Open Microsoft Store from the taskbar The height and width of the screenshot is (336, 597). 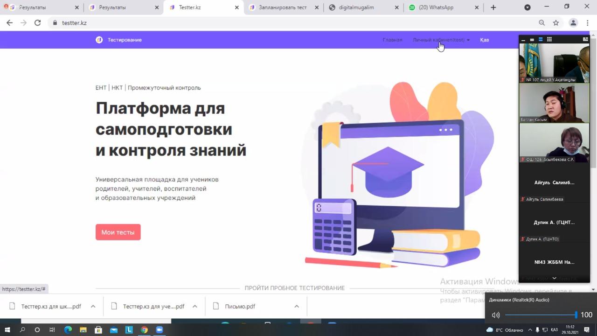(x=98, y=329)
